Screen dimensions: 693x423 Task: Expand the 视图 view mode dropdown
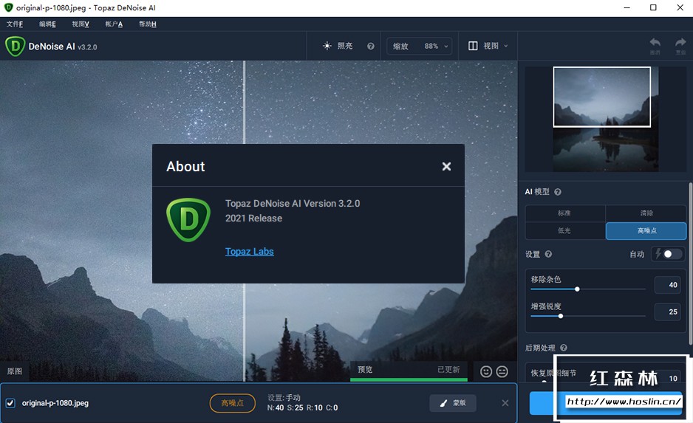(x=488, y=46)
